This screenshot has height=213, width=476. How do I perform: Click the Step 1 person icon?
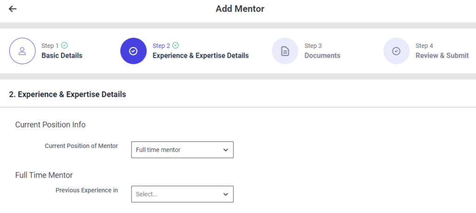coord(22,51)
